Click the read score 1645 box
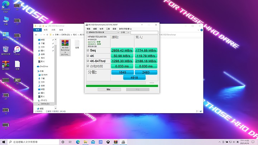The height and width of the screenshot is (145, 258). (123, 72)
